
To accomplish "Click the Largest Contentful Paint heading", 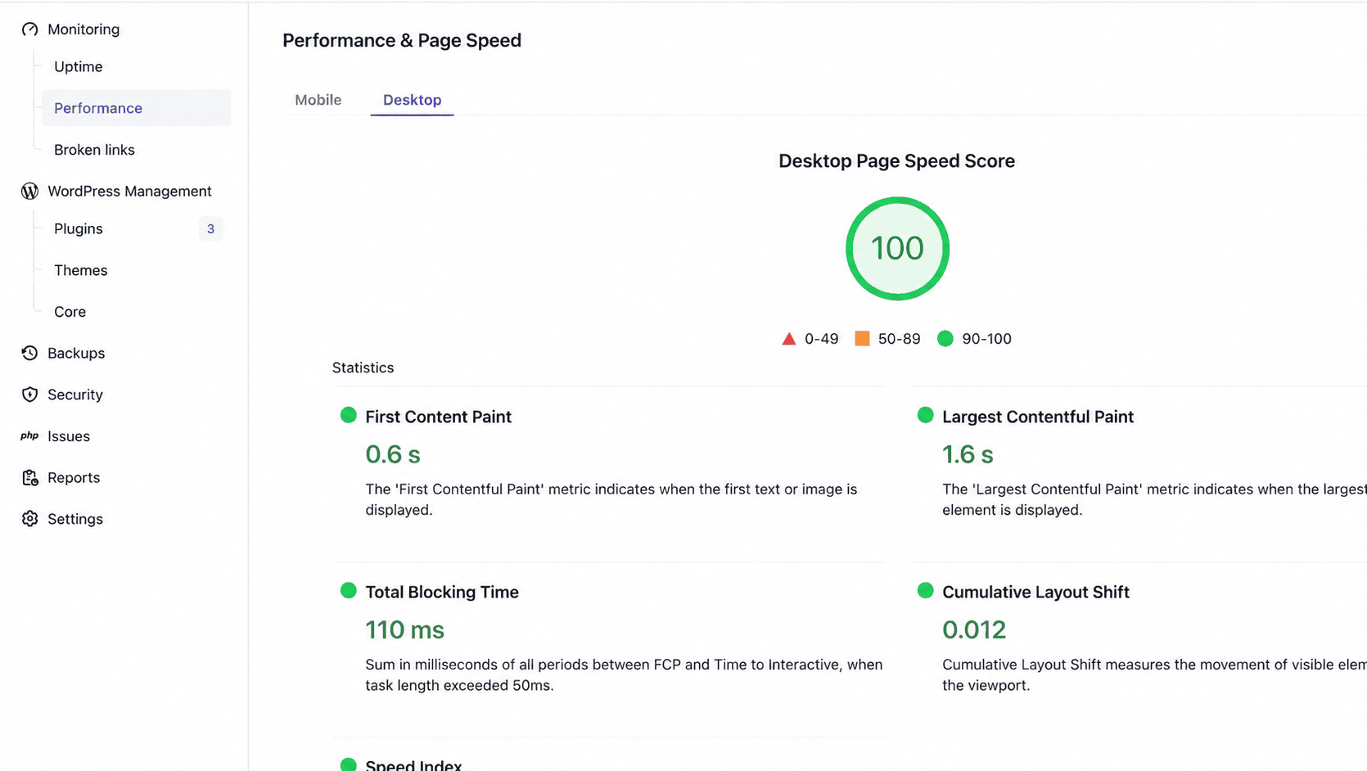I will [x=1038, y=417].
